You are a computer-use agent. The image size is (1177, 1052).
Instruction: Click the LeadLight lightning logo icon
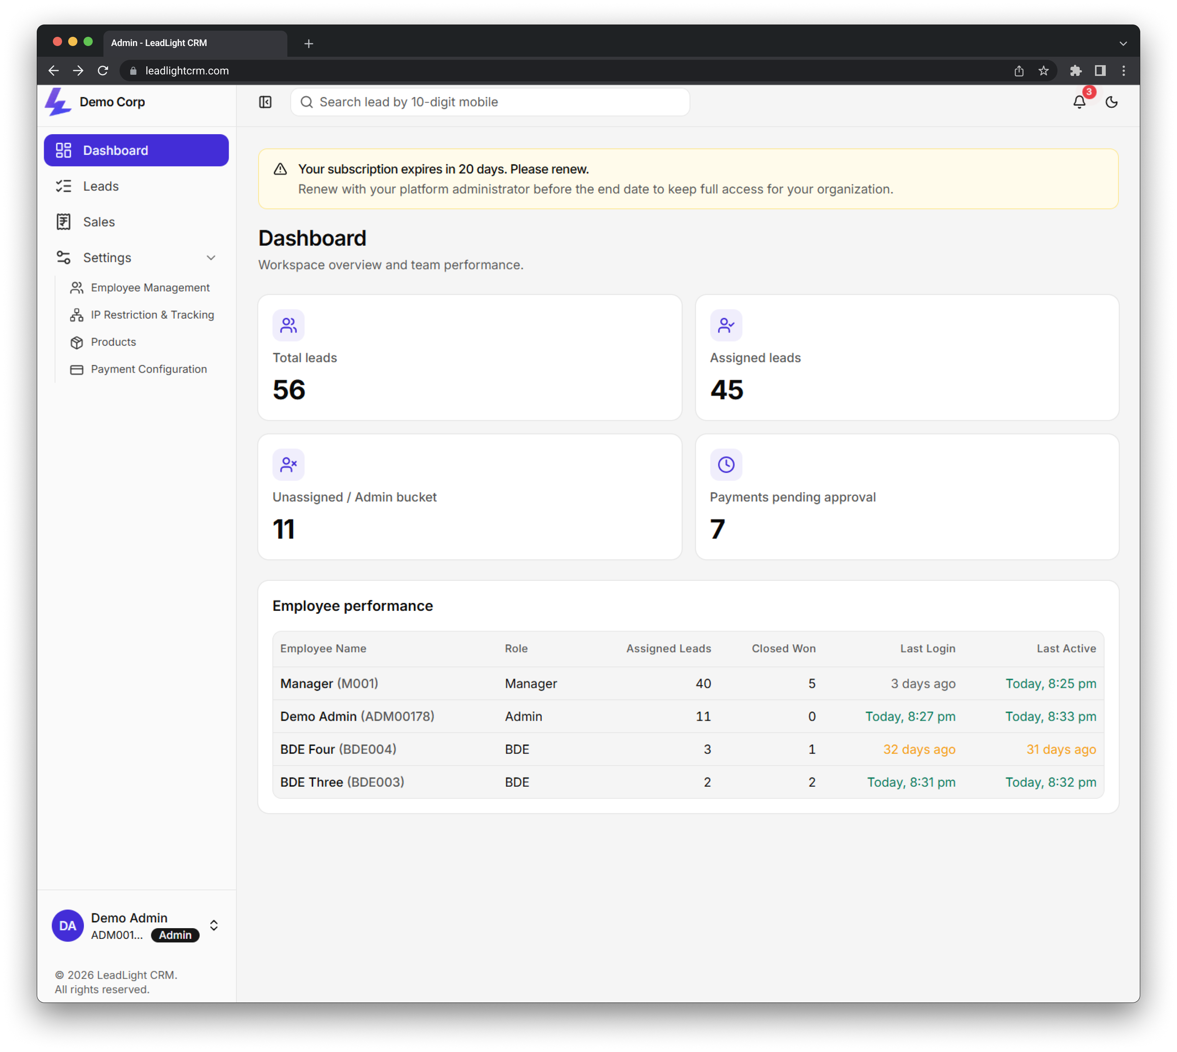[x=58, y=102]
